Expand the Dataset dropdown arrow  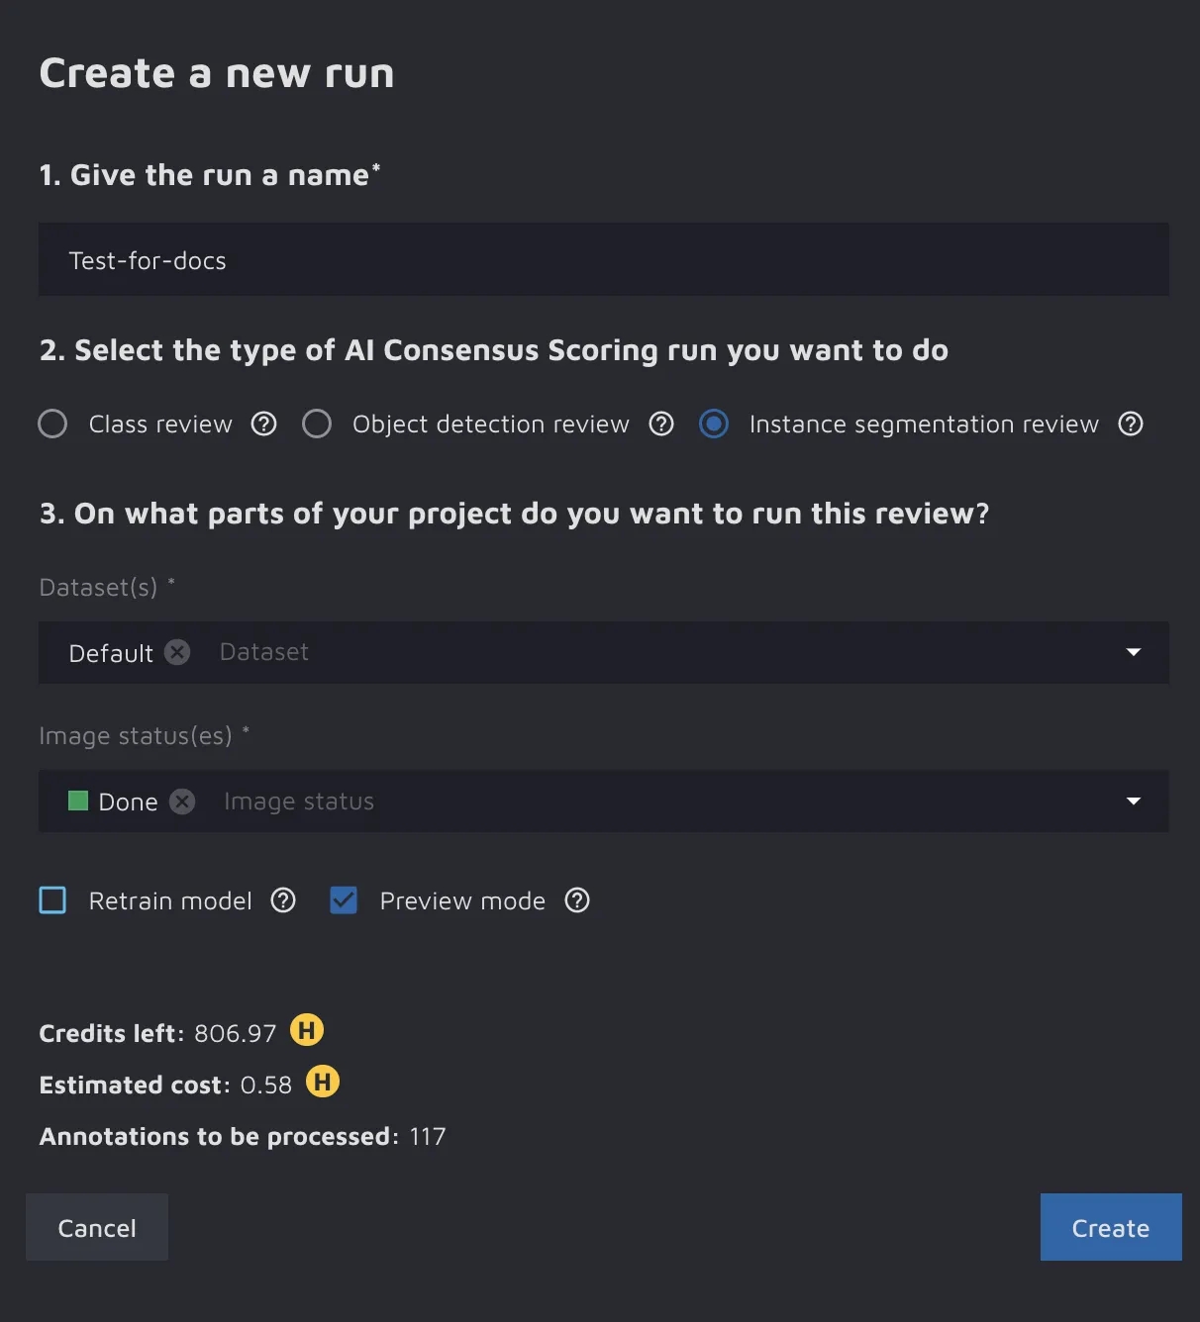(1134, 652)
